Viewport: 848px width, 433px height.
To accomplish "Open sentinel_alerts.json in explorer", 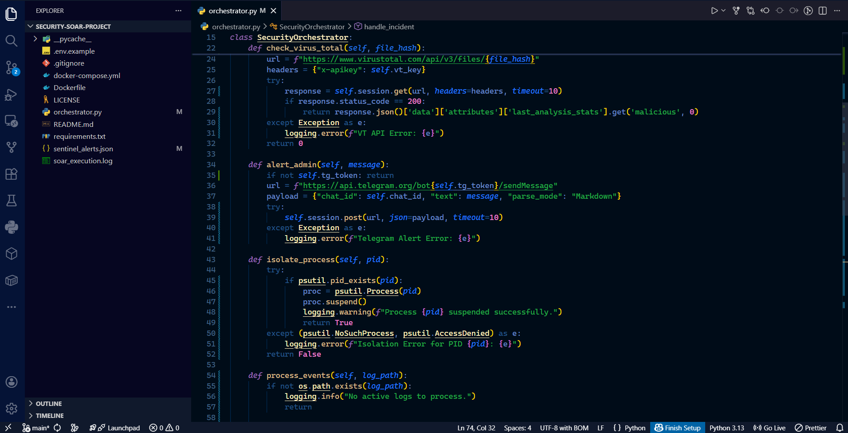I will 83,149.
